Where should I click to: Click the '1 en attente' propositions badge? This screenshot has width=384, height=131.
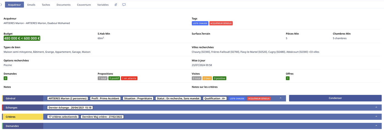(129, 78)
